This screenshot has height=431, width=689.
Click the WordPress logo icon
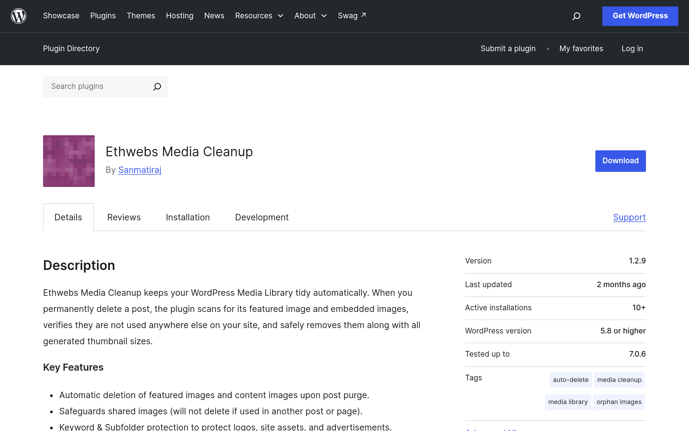point(19,16)
